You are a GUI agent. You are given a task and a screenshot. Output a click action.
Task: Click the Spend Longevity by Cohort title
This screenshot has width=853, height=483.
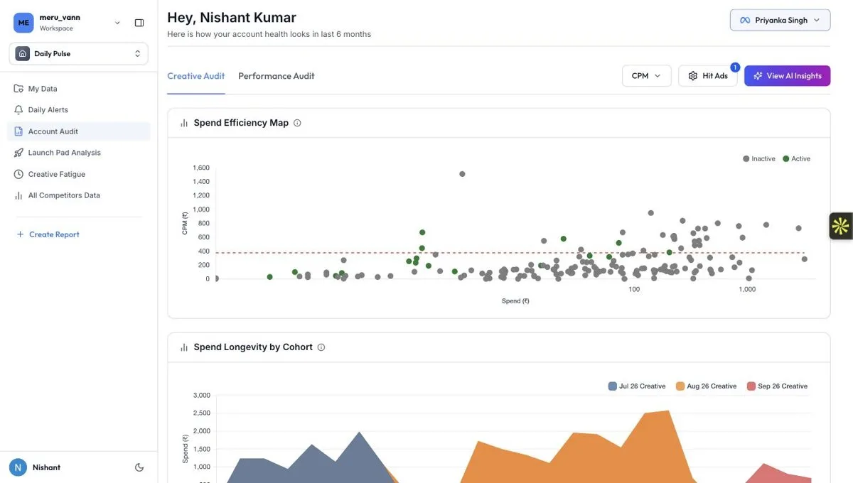click(253, 347)
